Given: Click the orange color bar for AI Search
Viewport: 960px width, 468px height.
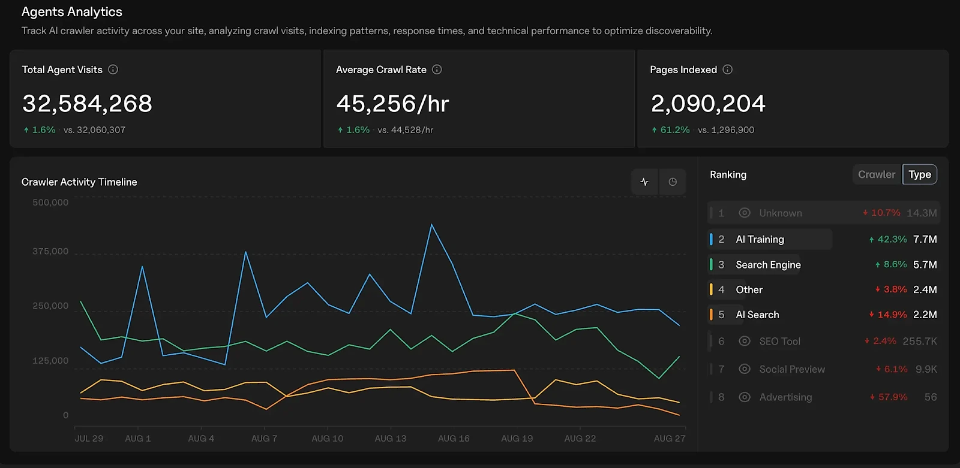Looking at the screenshot, I should [x=711, y=315].
